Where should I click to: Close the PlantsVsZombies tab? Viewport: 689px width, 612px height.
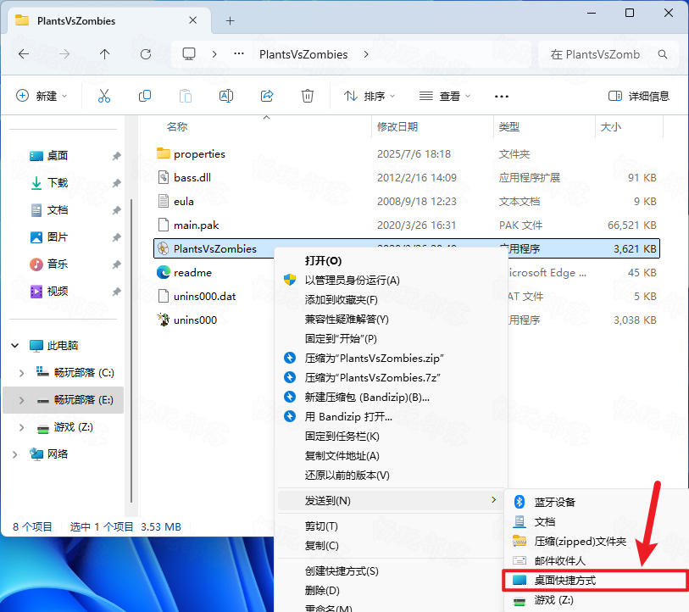tap(192, 20)
